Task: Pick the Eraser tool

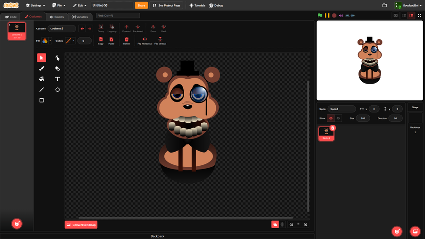Action: (x=57, y=68)
